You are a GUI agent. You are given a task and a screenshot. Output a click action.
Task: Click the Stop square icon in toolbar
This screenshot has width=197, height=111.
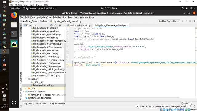[x=190, y=21]
